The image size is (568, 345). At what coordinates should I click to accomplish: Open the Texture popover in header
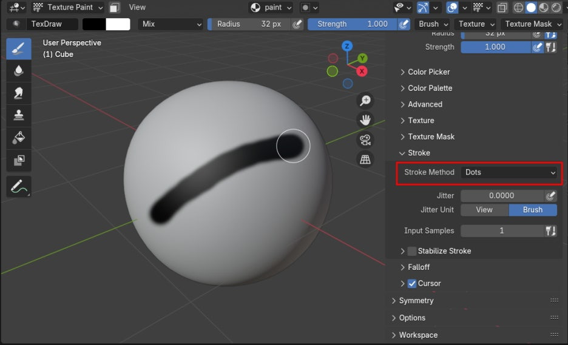pos(476,24)
